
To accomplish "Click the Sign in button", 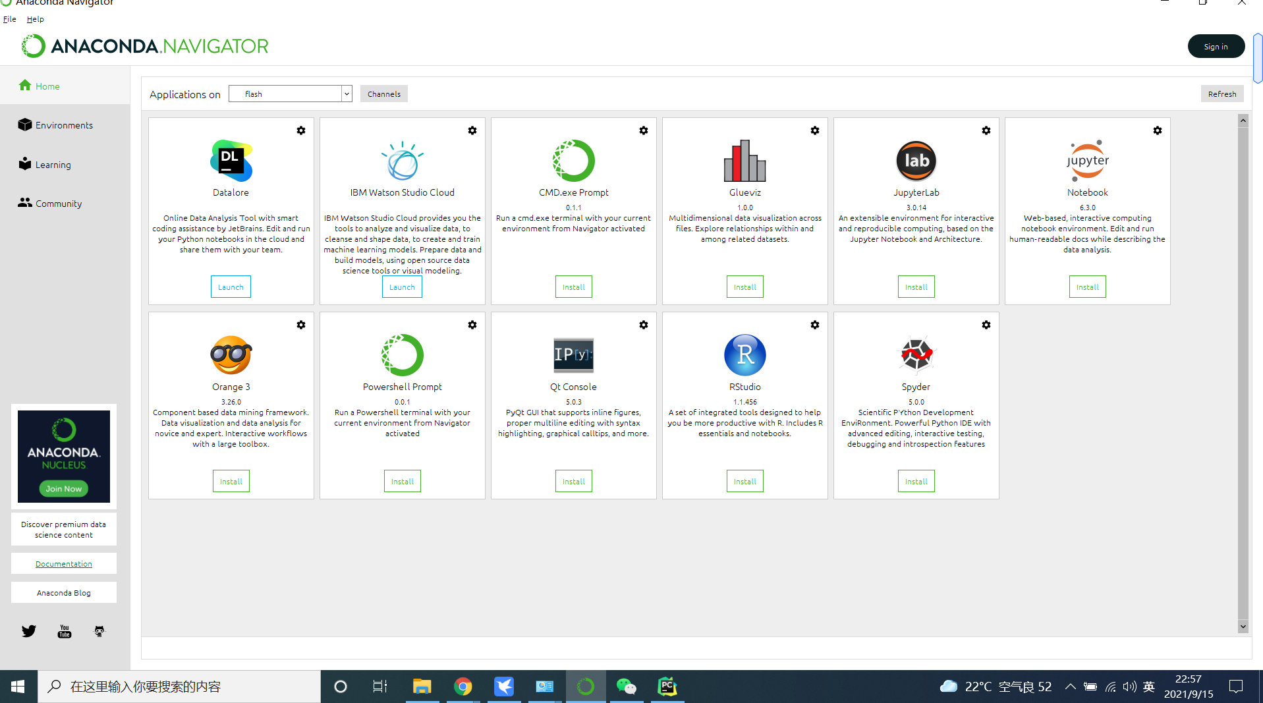I will click(x=1216, y=46).
